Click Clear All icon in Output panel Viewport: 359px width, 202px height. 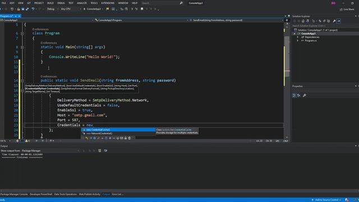[100, 151]
